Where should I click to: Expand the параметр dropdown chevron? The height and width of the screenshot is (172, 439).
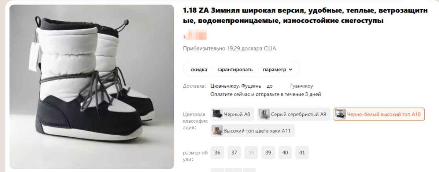point(290,69)
